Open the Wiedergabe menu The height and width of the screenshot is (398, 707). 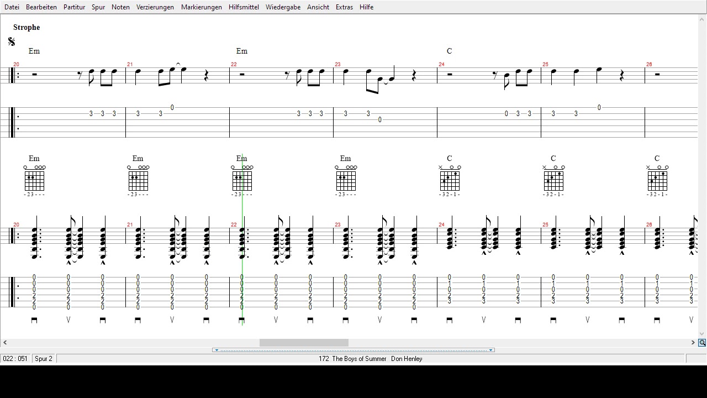(283, 7)
